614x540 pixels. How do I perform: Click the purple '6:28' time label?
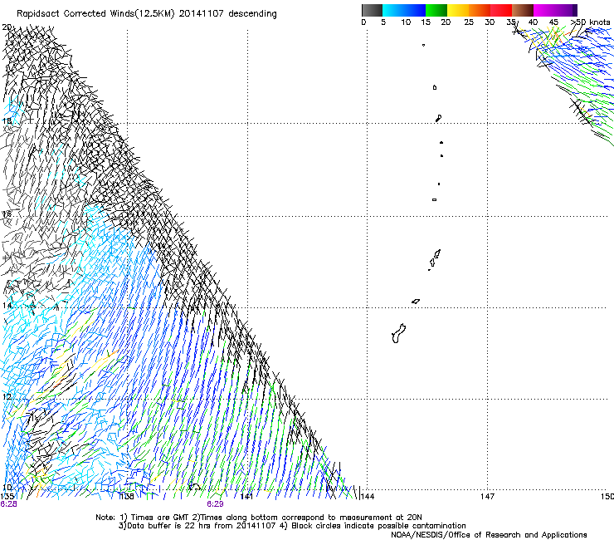pyautogui.click(x=8, y=504)
